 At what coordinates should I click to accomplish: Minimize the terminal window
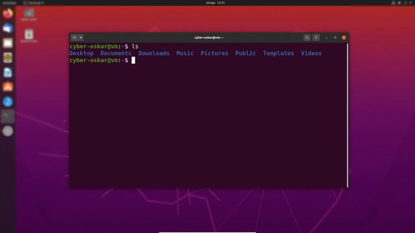[x=326, y=38]
